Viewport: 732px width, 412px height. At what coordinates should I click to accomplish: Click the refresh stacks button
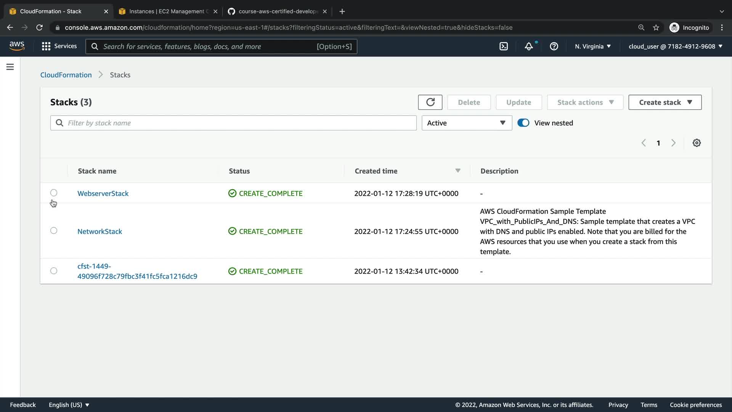click(430, 102)
